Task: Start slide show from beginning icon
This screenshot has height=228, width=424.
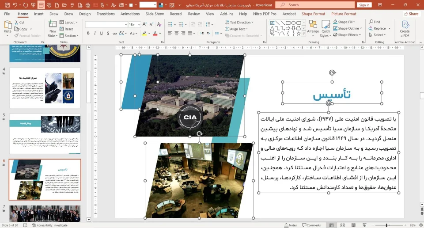Action: [x=33, y=5]
